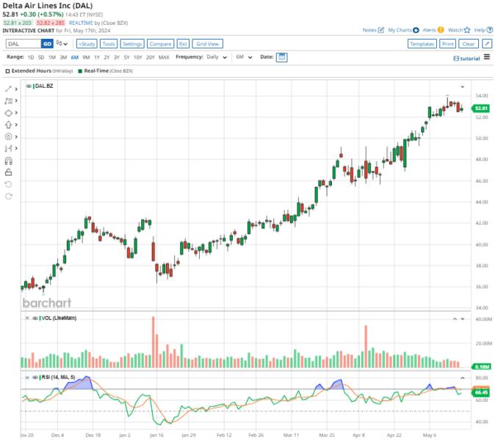Click the 0.18M volume value label
This screenshot has width=498, height=440.
[x=481, y=367]
